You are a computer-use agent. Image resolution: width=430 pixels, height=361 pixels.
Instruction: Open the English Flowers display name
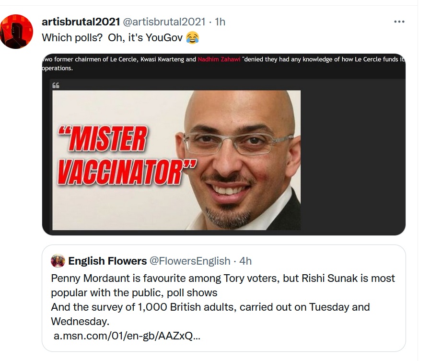point(107,261)
